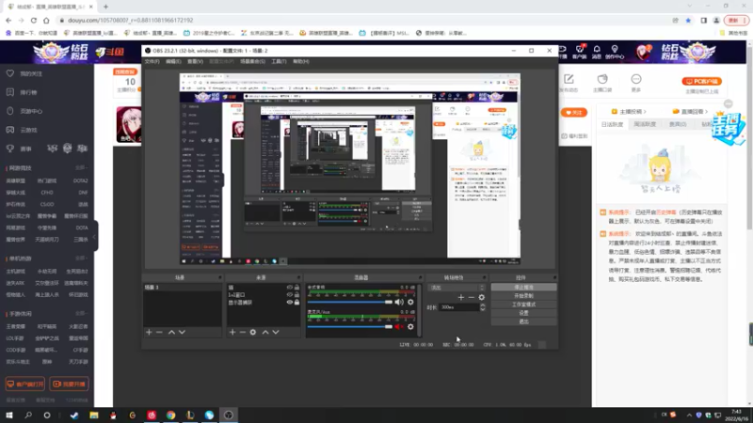Toggle visibility eye of the third source row

point(290,302)
